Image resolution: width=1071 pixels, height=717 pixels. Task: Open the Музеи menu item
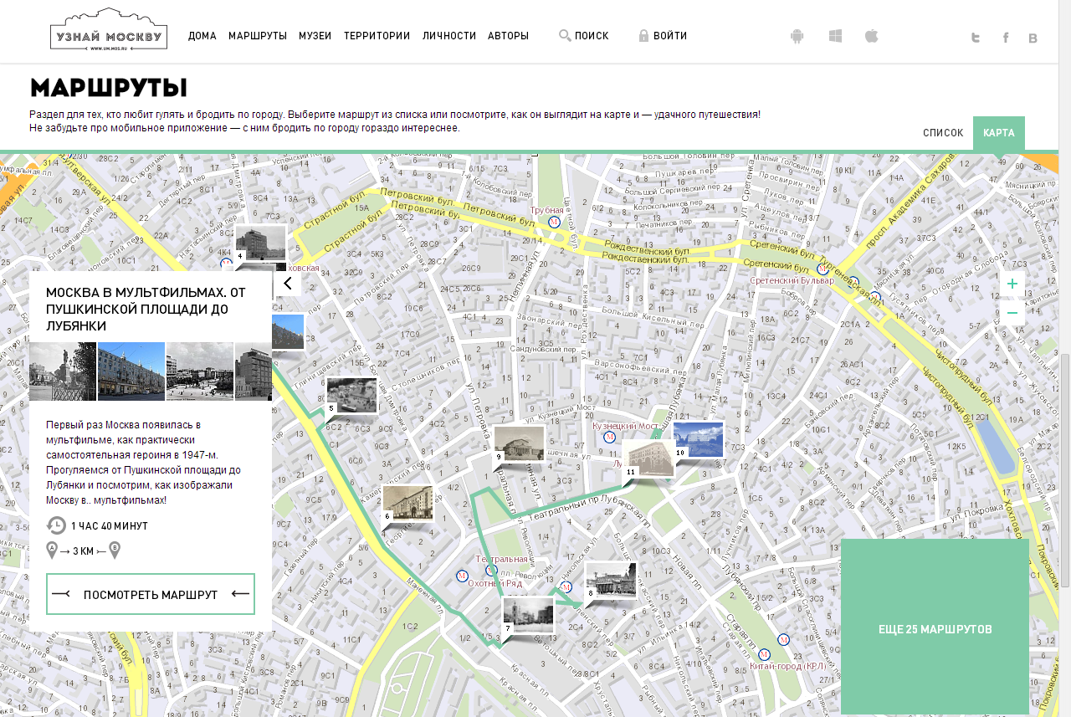315,36
